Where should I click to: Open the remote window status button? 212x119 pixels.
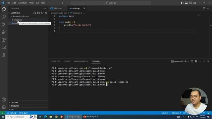pyautogui.click(x=3, y=113)
